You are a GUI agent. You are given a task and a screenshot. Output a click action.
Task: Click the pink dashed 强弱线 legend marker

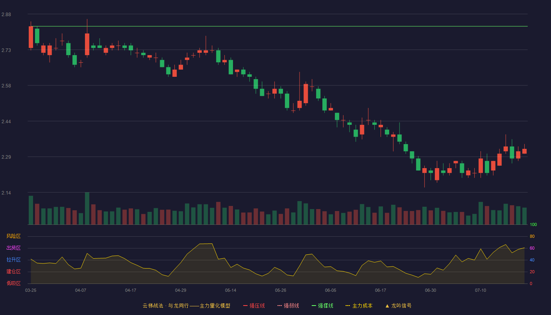(x=279, y=306)
